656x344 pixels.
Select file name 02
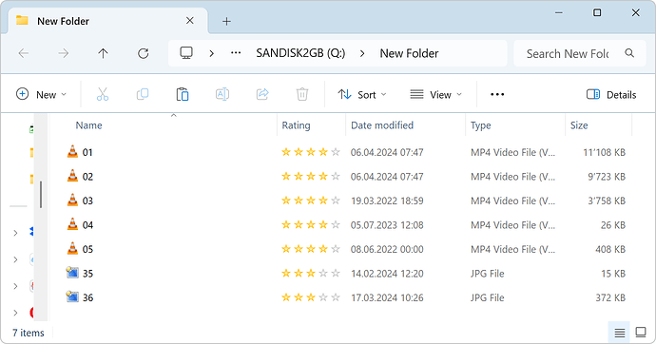pyautogui.click(x=87, y=177)
